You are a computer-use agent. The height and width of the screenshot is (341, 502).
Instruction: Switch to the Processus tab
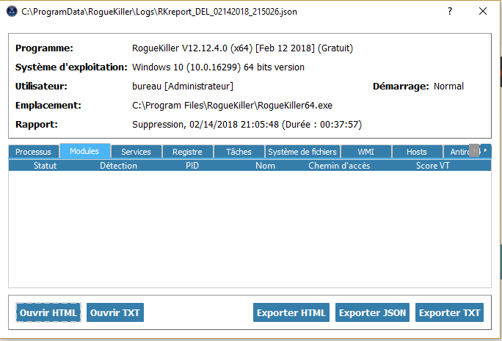(x=33, y=152)
